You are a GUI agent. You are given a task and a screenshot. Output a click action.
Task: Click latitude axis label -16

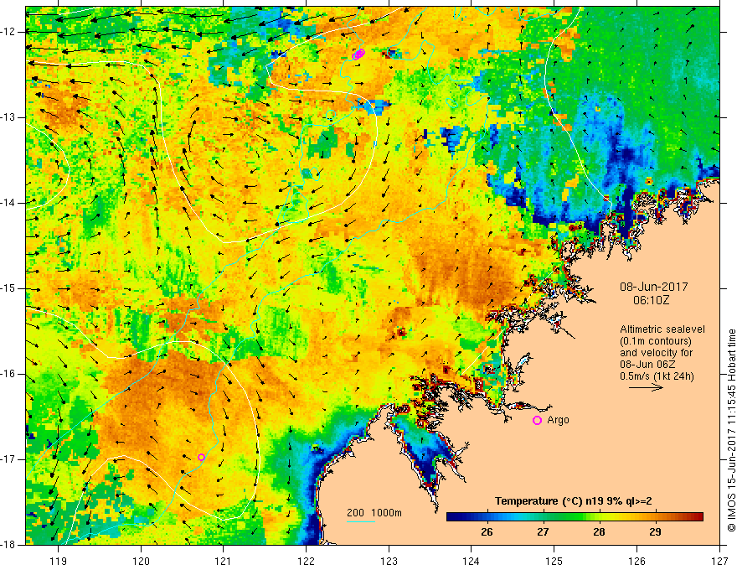click(9, 374)
